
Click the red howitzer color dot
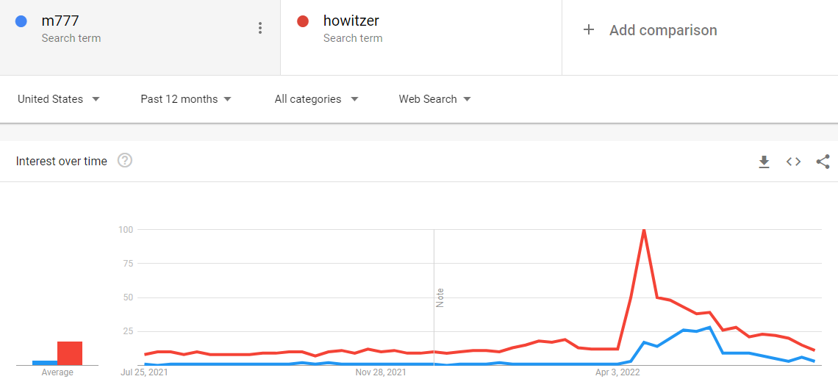[x=303, y=22]
